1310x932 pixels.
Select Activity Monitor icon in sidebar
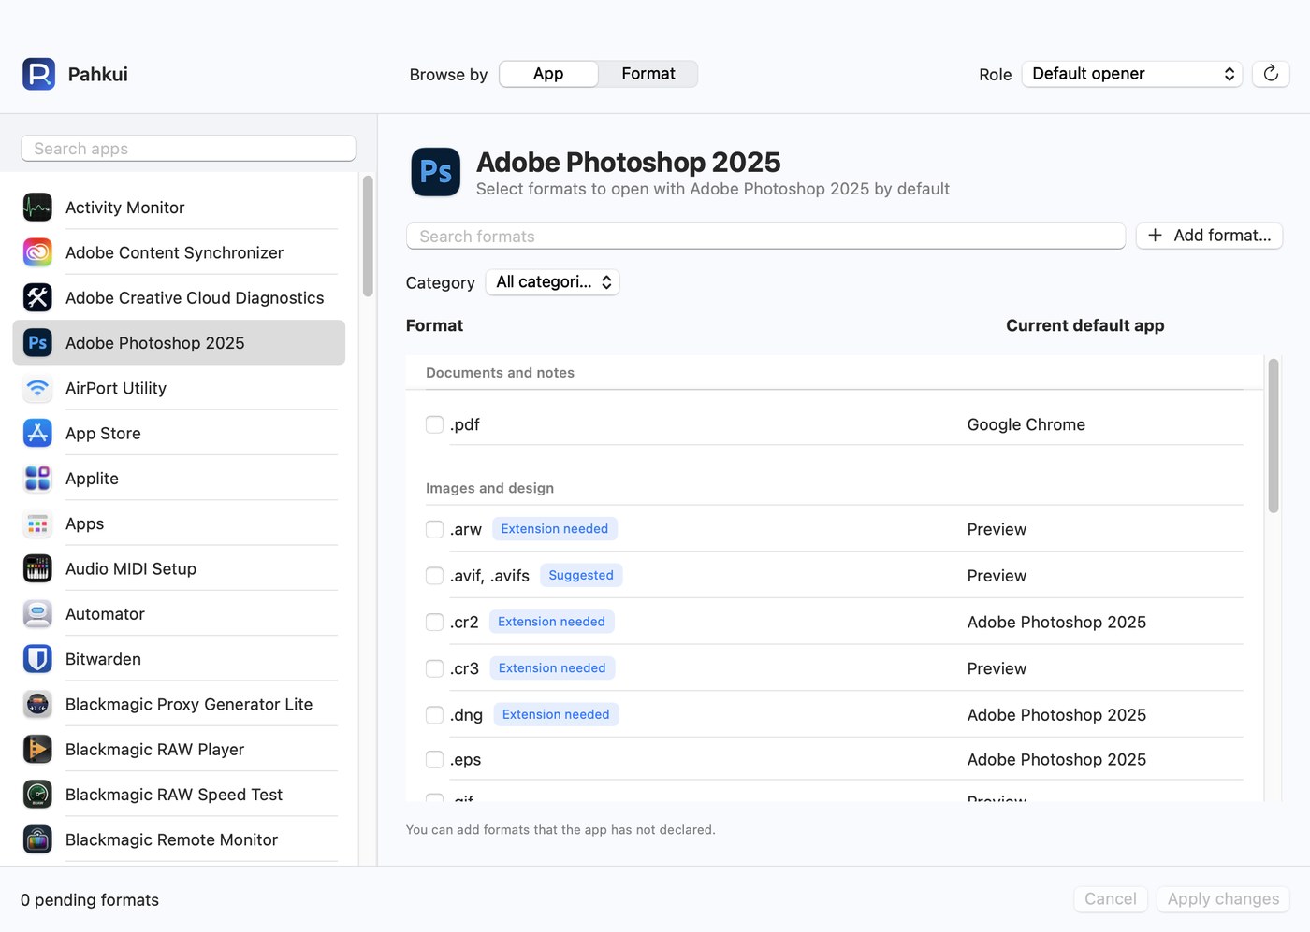click(x=37, y=208)
